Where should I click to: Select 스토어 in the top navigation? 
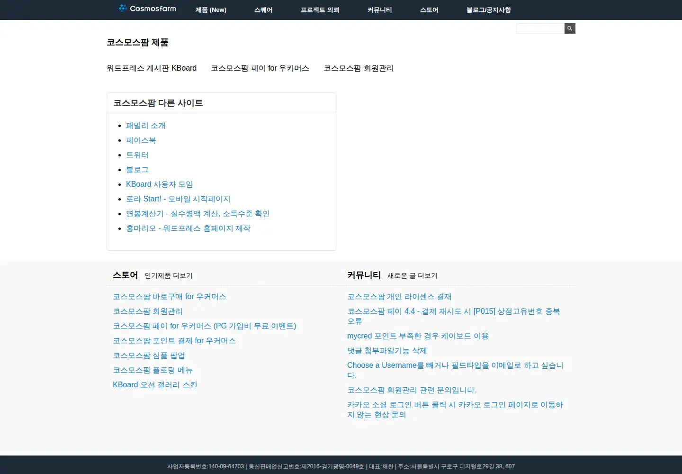[x=429, y=10]
